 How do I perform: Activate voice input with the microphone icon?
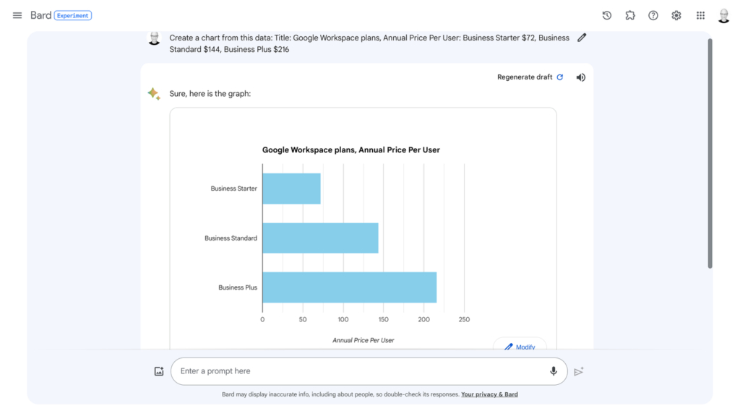[x=553, y=370]
